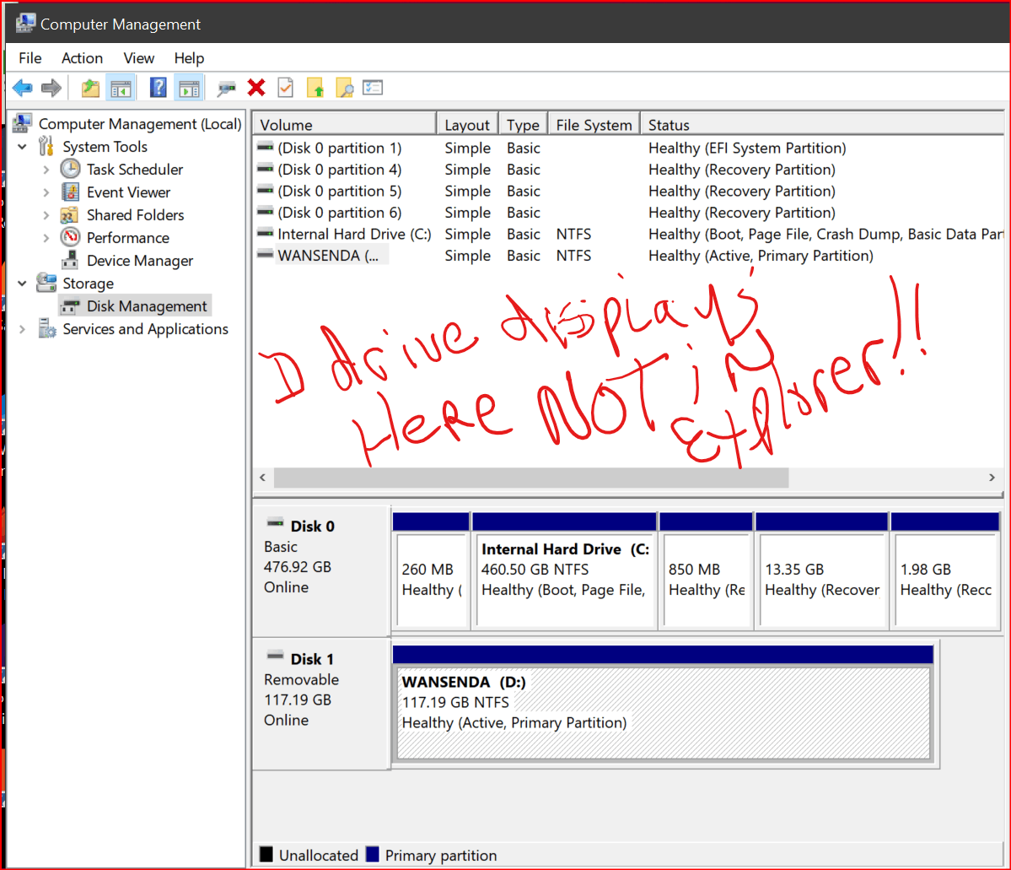Click the rightmost list settings toolbar icon
1011x870 pixels.
point(373,87)
